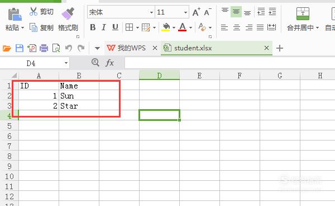Click the Save floppy disk icon
The width and height of the screenshot is (335, 206).
tap(20, 48)
